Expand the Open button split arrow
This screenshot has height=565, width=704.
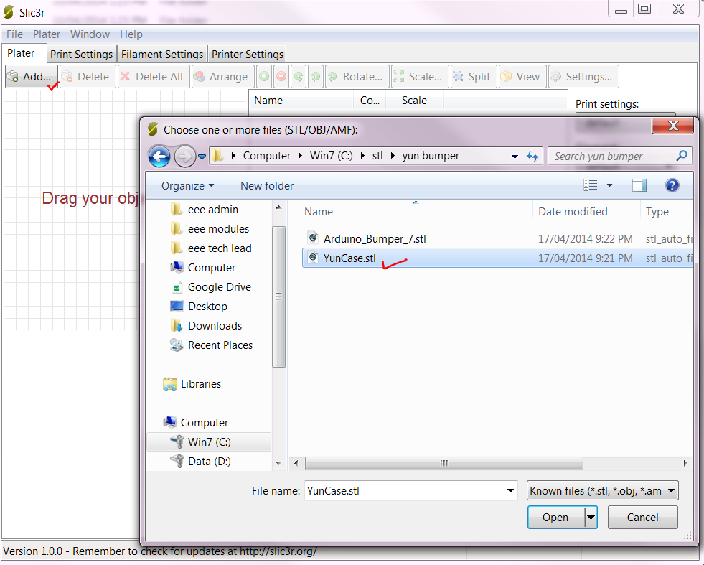point(591,518)
